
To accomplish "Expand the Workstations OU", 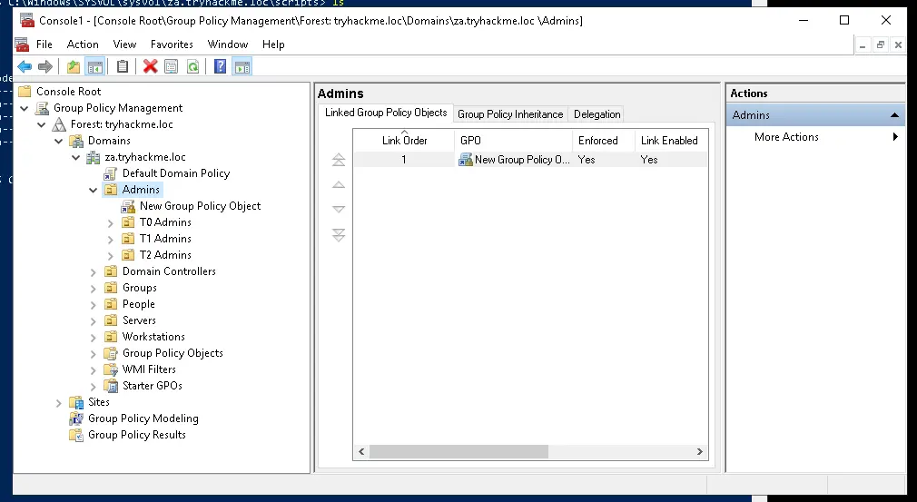I will pyautogui.click(x=93, y=337).
